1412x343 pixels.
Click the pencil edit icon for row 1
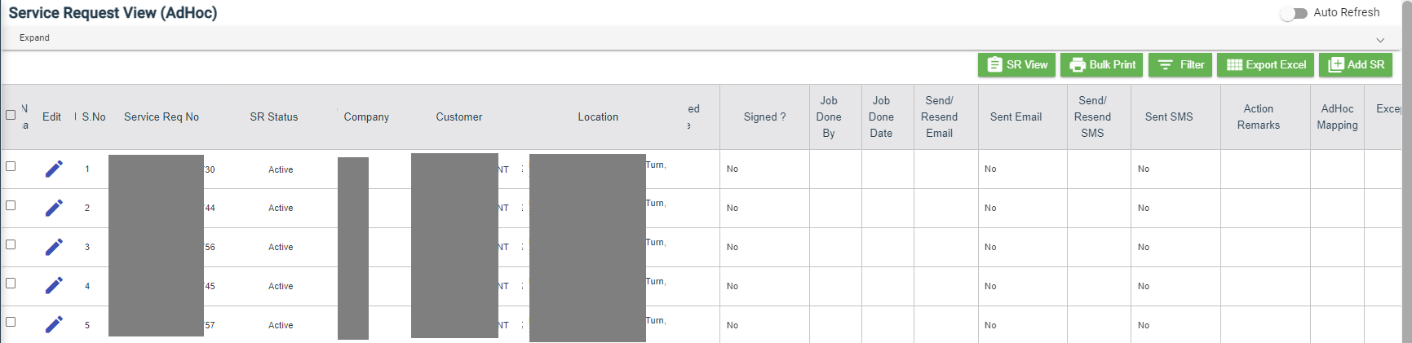click(54, 169)
